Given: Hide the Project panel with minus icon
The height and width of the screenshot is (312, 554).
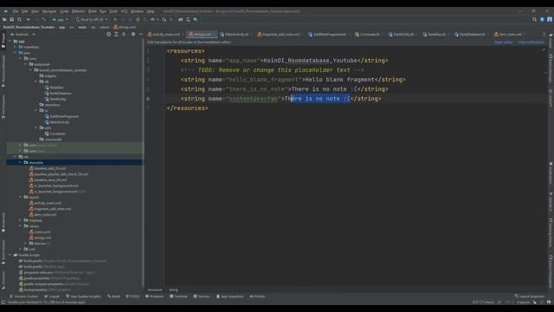Looking at the screenshot, I should [140, 35].
